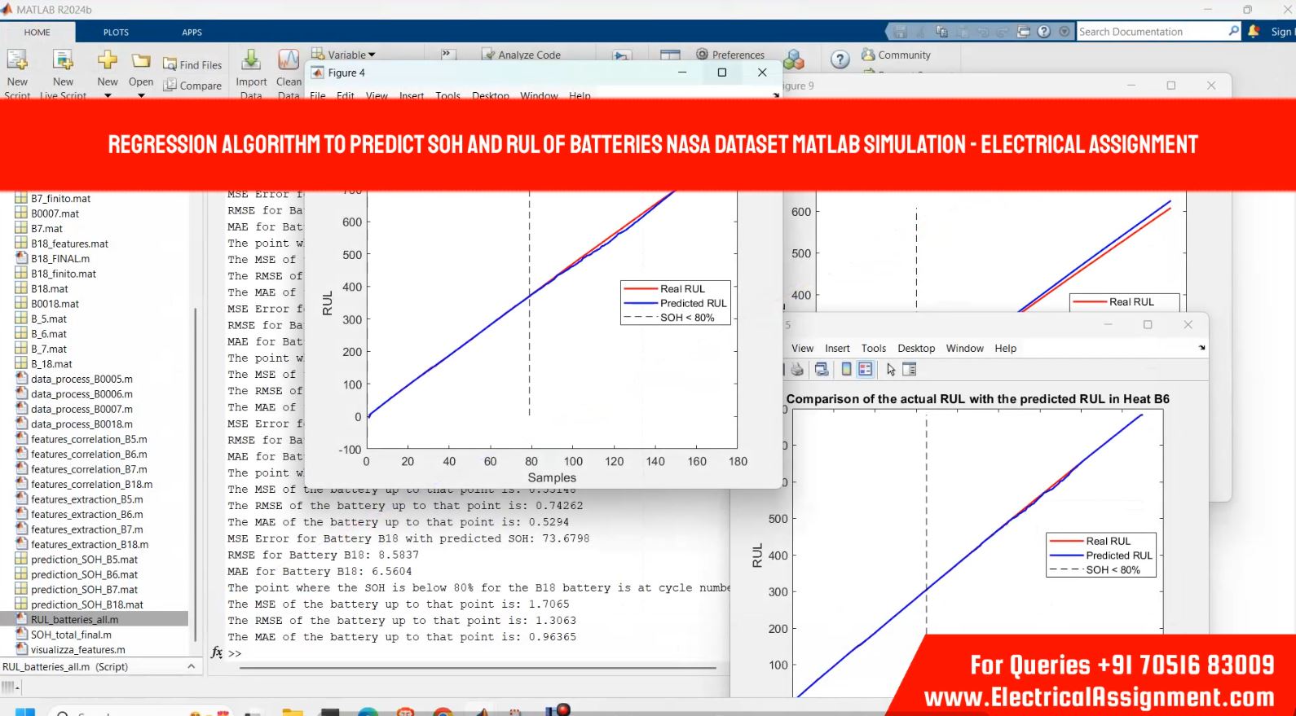Create a New Live Script
Image resolution: width=1296 pixels, height=716 pixels.
[x=63, y=72]
